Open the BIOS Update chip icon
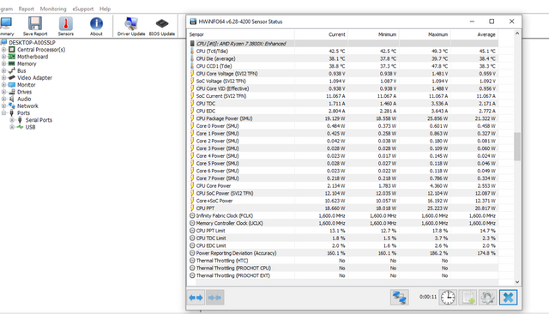This screenshot has width=549, height=314. click(162, 23)
